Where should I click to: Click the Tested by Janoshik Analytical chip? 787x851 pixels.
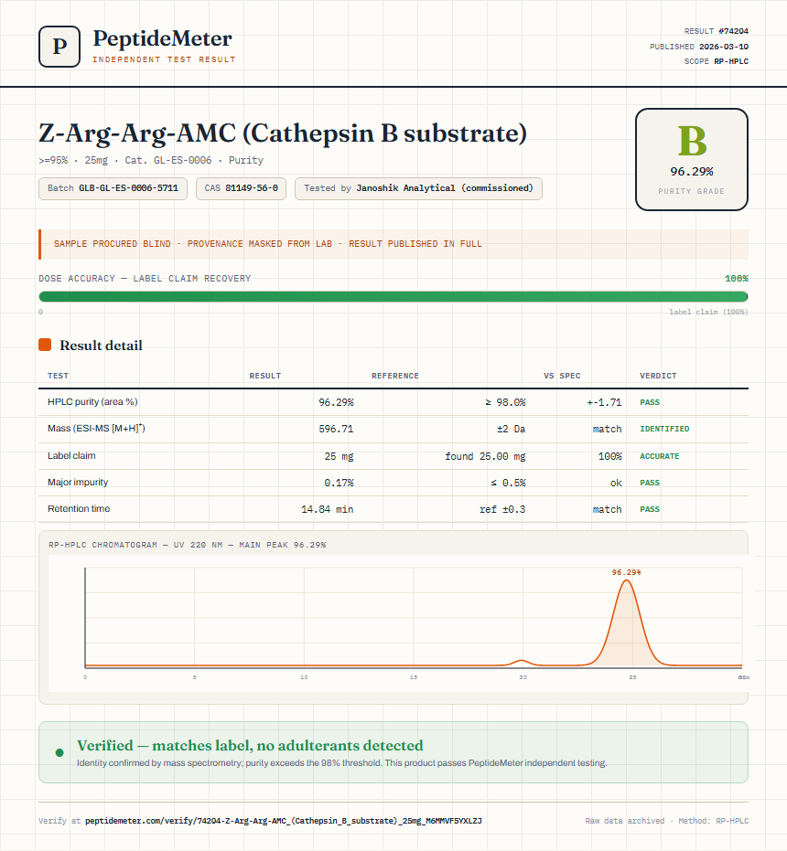coord(418,188)
